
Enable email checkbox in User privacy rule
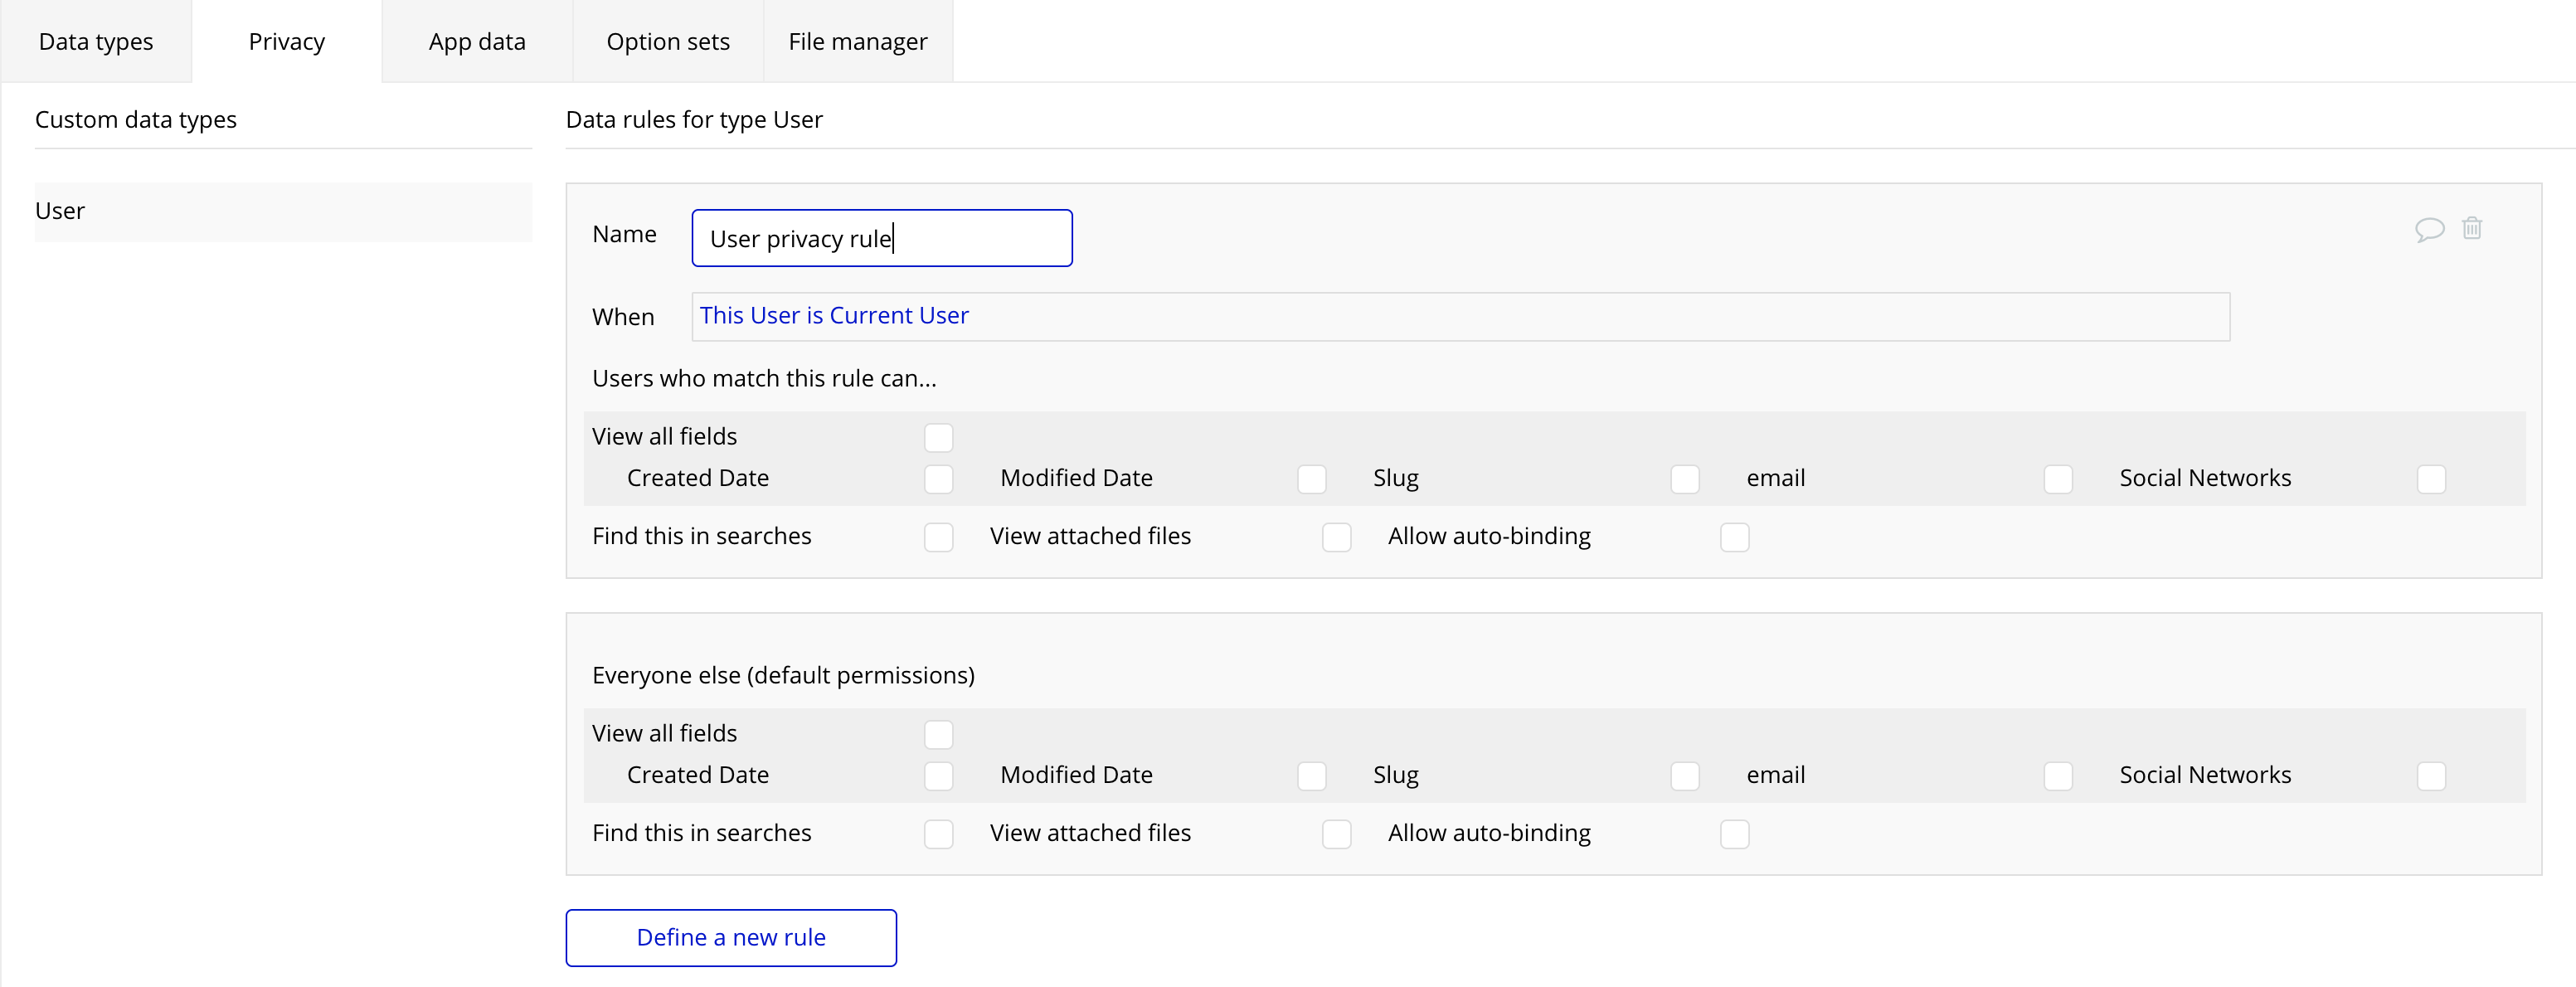coord(2058,479)
